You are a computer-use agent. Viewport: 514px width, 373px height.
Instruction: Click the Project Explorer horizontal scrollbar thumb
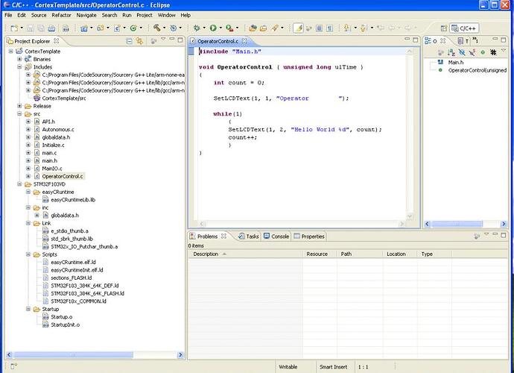click(x=73, y=354)
